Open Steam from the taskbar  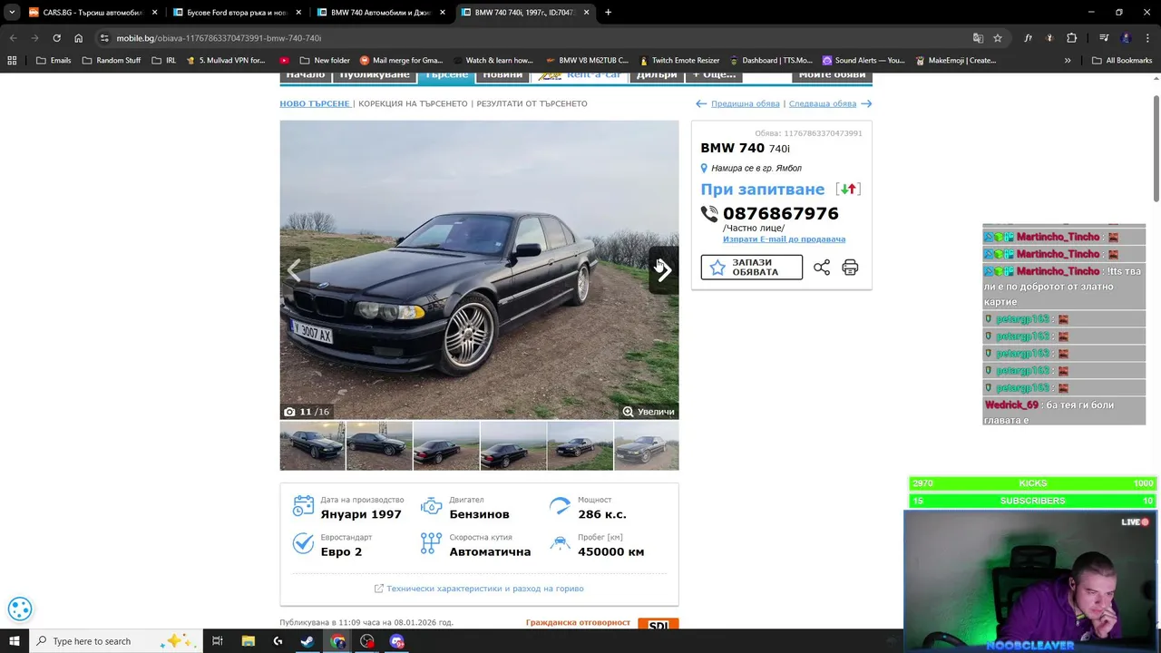(x=307, y=641)
